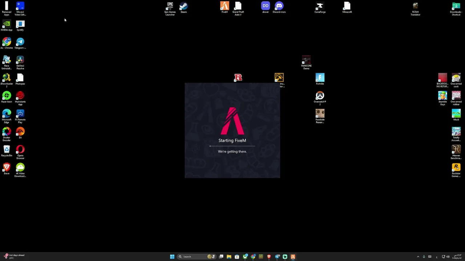This screenshot has width=465, height=261.
Task: Select the Telegram desktop shortcut
Action: [x=20, y=43]
